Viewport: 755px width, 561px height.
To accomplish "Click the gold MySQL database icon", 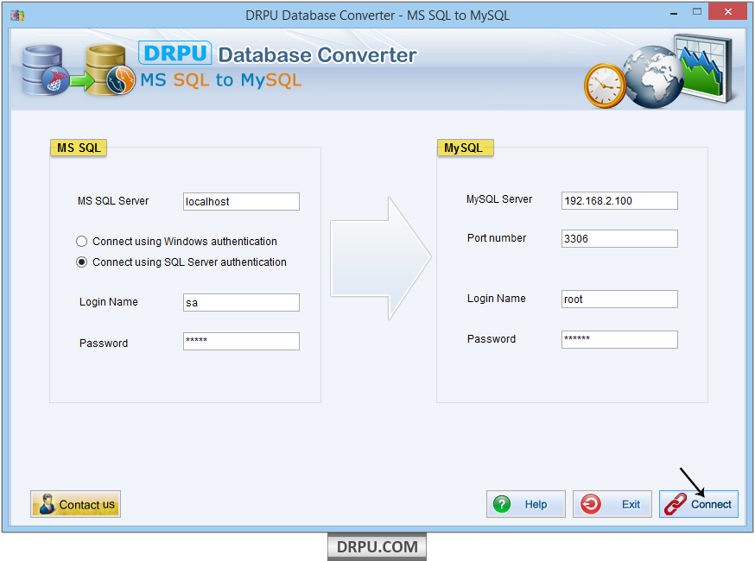I will [x=111, y=70].
